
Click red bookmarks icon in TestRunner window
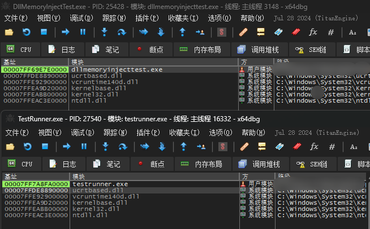point(297,147)
